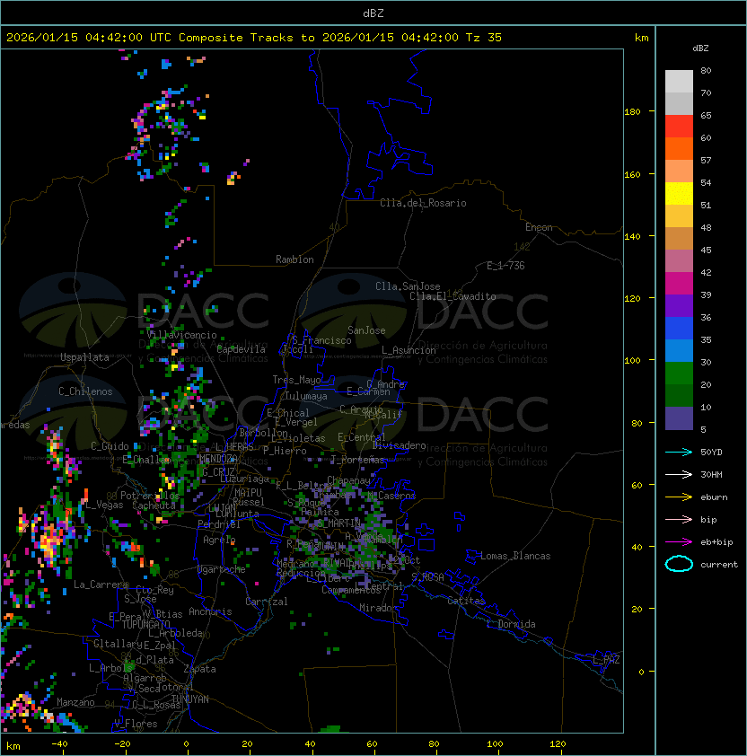Screen dimensions: 747x756
Task: Click the 'Clla.SanJose' map label
Action: point(408,286)
